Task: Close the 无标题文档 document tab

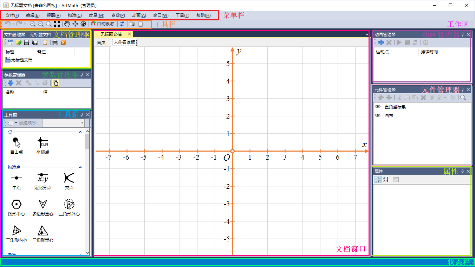Action: coord(129,34)
